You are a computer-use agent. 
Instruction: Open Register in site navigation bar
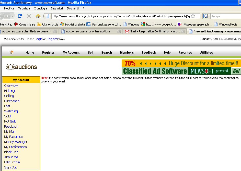point(48,53)
